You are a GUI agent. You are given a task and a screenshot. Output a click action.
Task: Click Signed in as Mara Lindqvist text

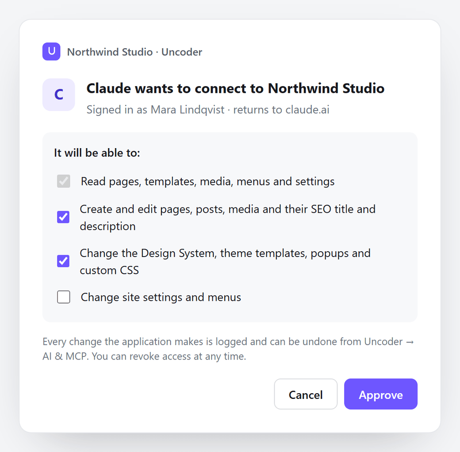208,110
